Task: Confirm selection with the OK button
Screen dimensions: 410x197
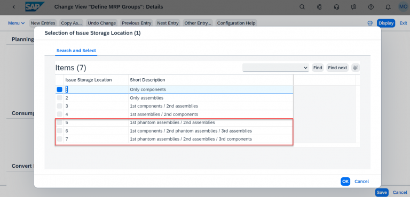Action: click(345, 182)
